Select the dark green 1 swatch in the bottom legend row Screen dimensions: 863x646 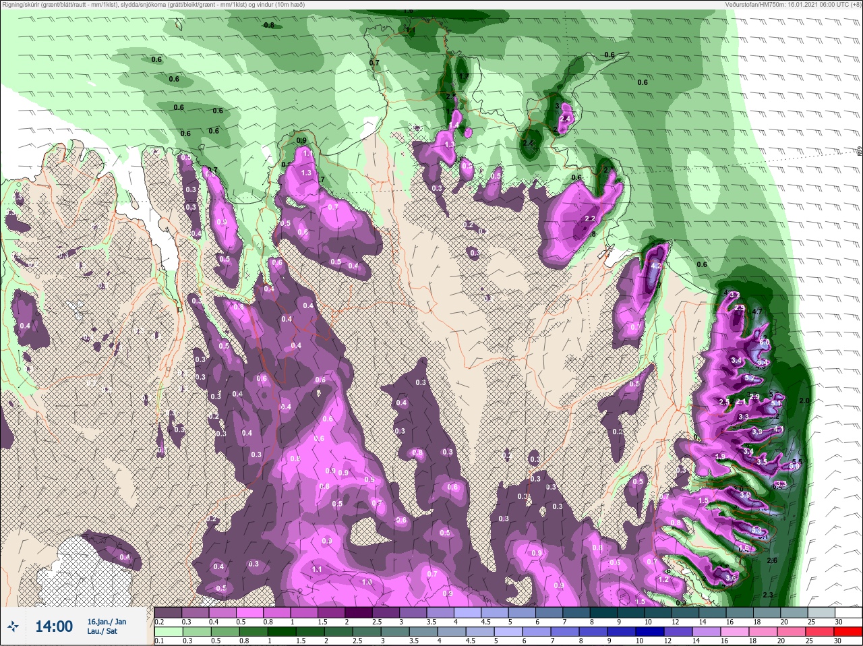(280, 632)
